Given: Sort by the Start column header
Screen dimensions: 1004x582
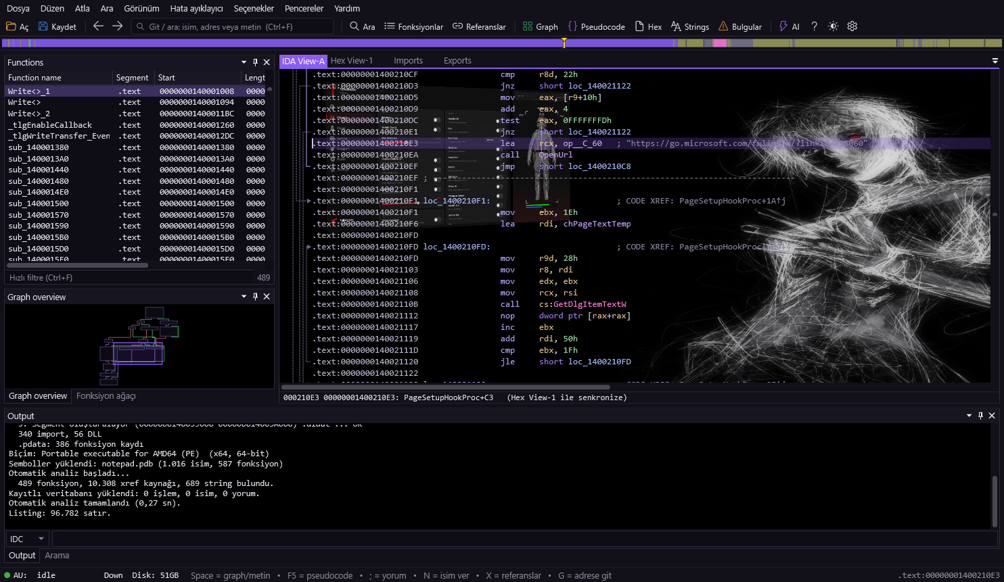Looking at the screenshot, I should [x=198, y=78].
